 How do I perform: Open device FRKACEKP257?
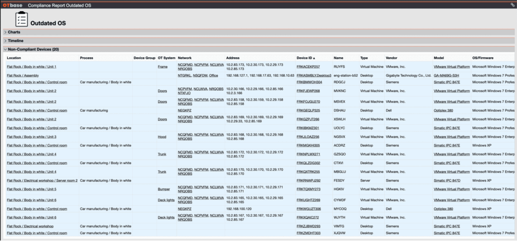tap(308, 67)
